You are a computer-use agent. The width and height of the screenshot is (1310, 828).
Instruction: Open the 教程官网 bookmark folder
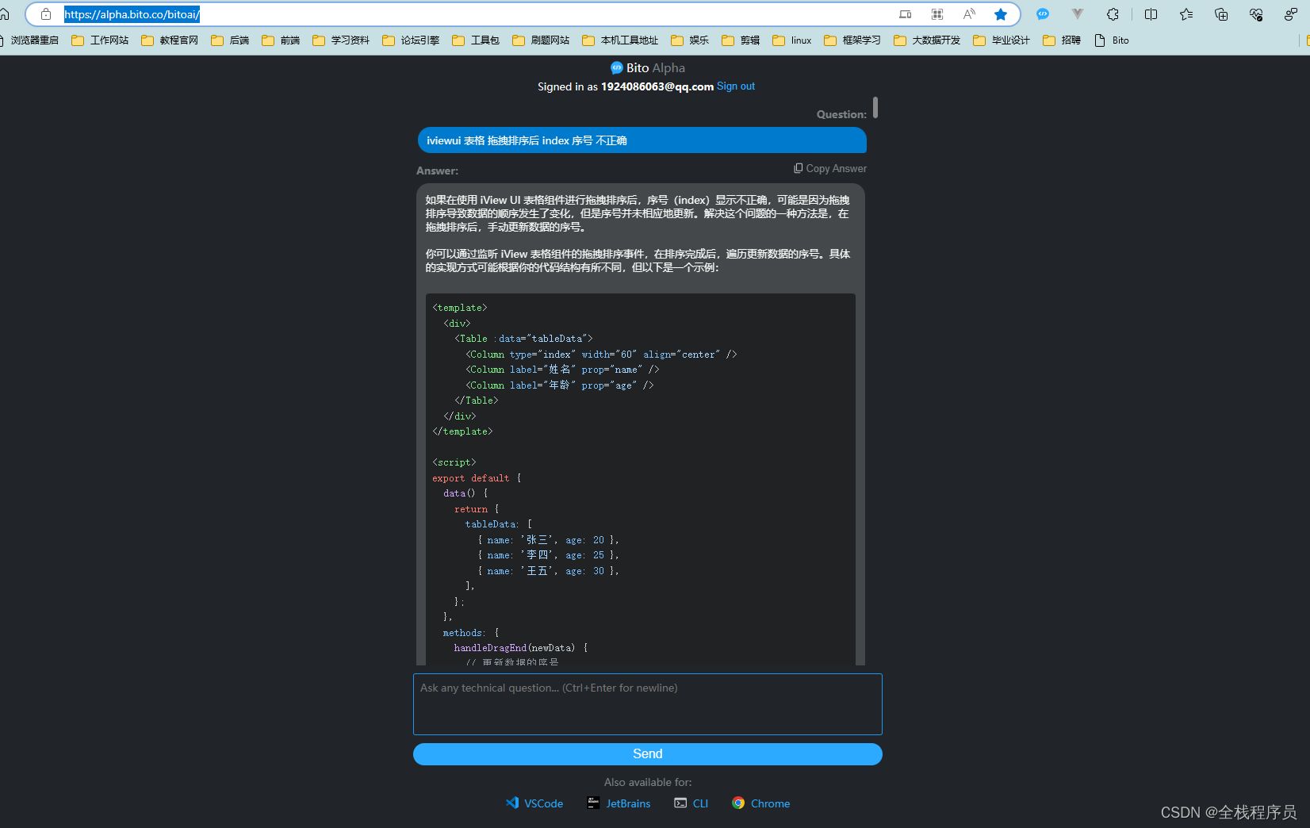point(170,40)
